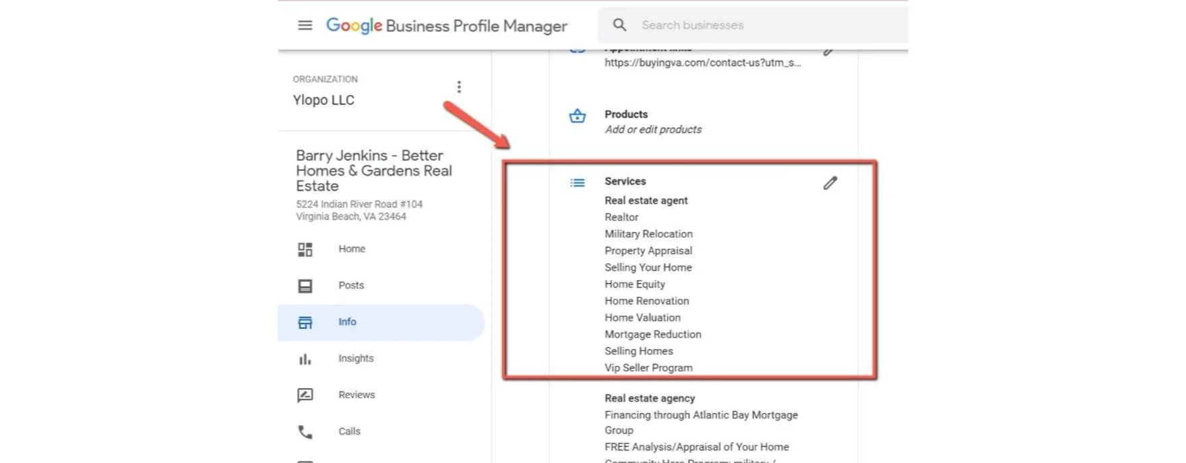Click the Real estate agency category
The image size is (1186, 463).
[x=650, y=398]
